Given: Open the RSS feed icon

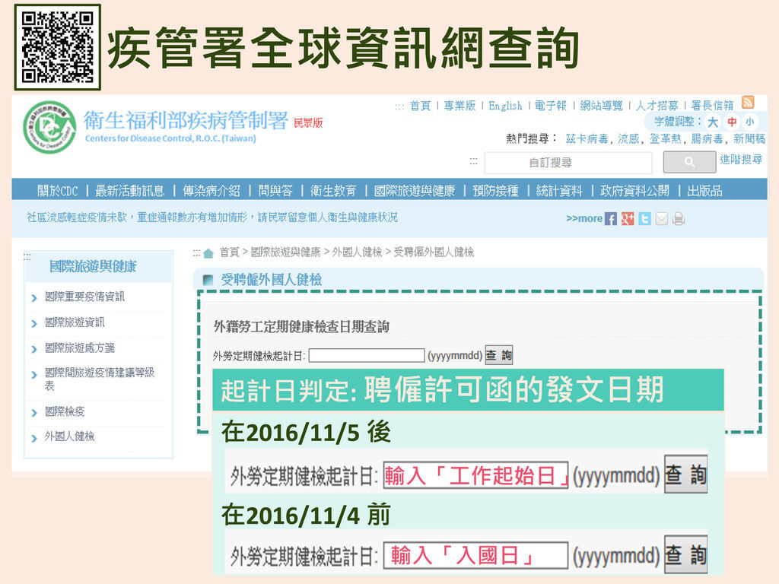Looking at the screenshot, I should 748,103.
